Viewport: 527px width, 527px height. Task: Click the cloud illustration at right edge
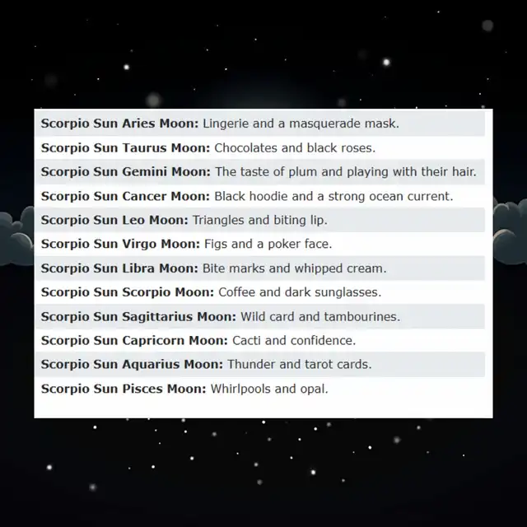pyautogui.click(x=510, y=231)
